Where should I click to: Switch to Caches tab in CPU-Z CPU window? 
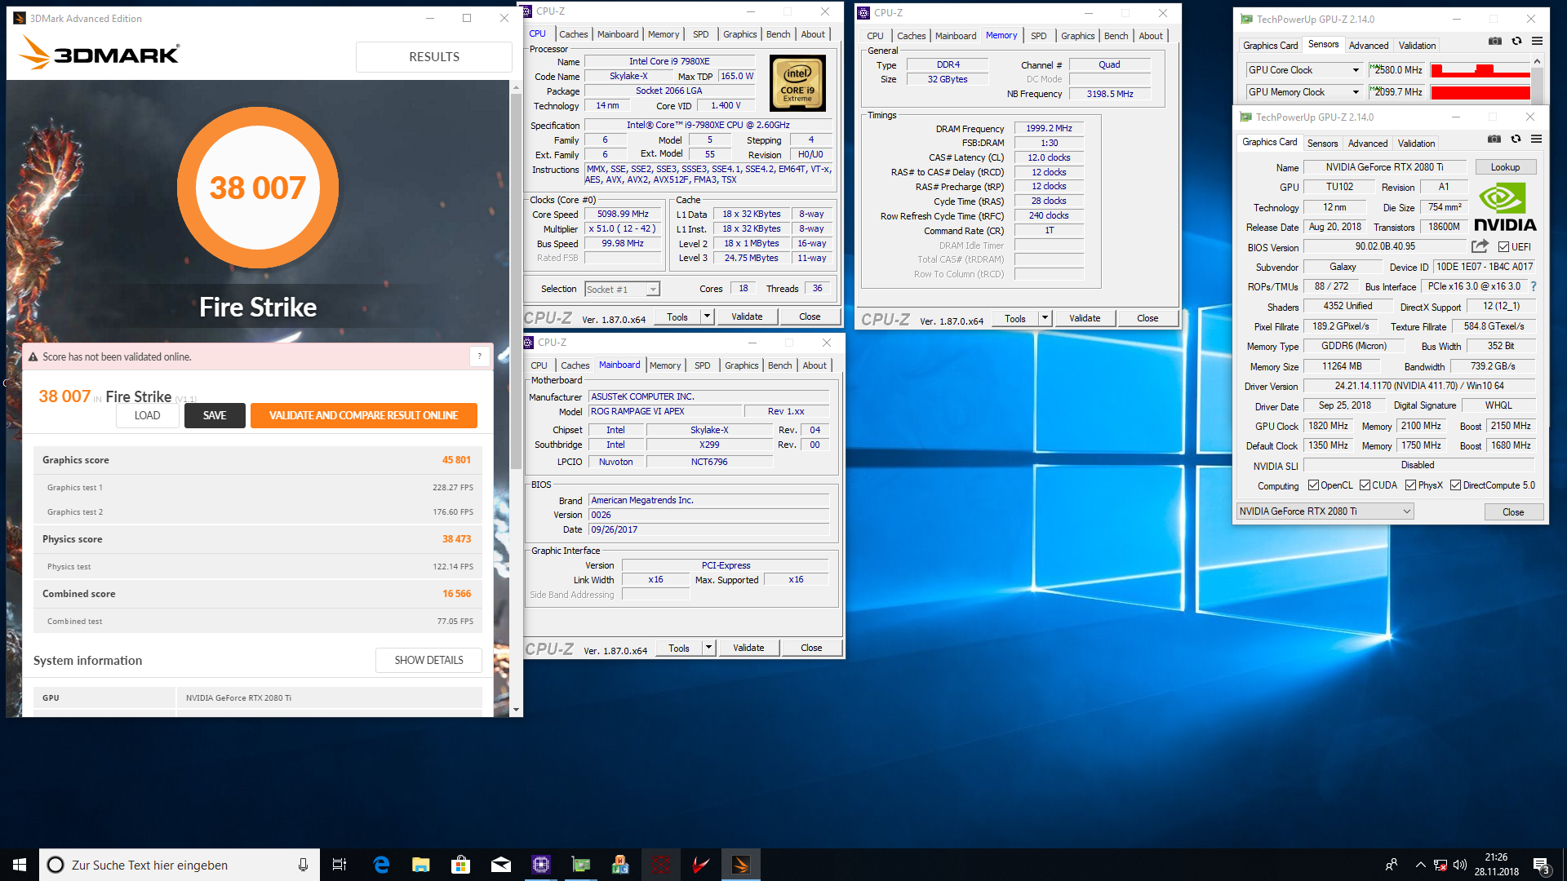click(x=573, y=34)
